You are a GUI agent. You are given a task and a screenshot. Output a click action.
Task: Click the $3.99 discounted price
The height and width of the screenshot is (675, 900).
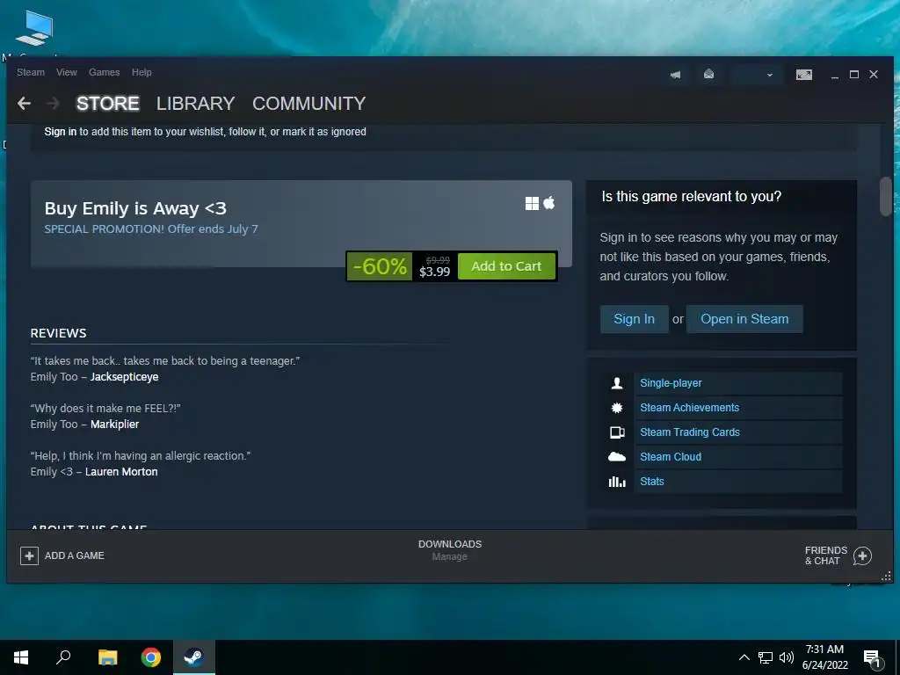click(434, 272)
